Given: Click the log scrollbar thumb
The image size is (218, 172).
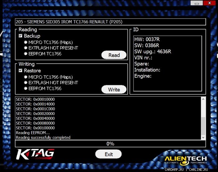Looking at the screenshot, I should coord(203,126).
